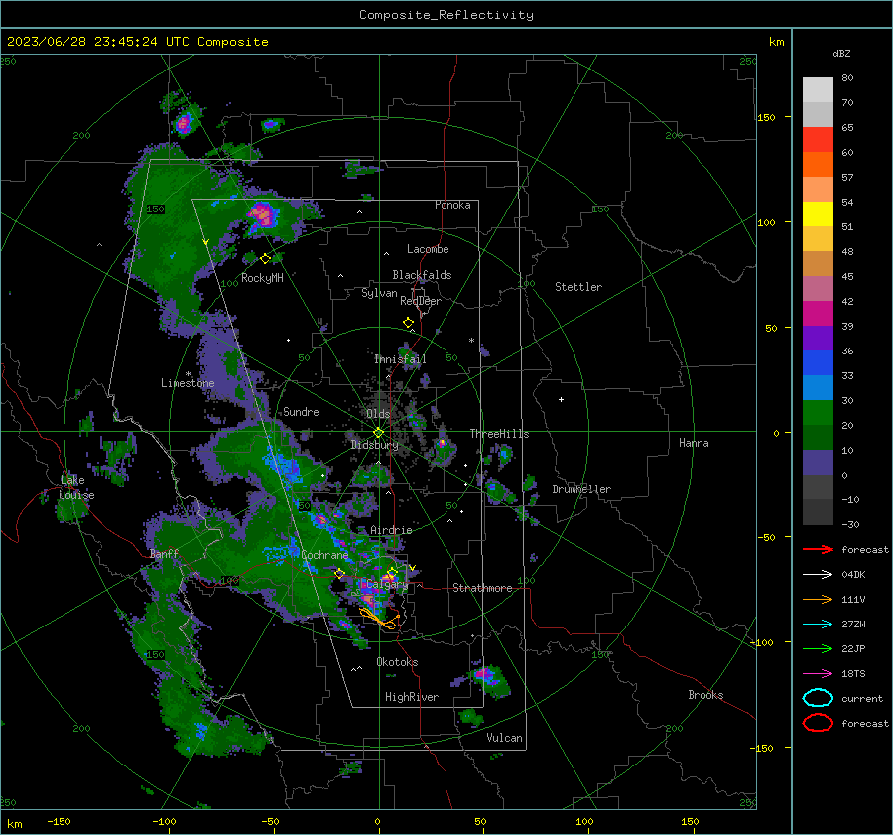Select the yellow 54–51 dBZ swatch
This screenshot has height=835, width=893.
point(818,214)
